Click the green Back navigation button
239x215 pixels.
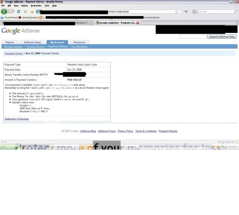click(x=4, y=12)
